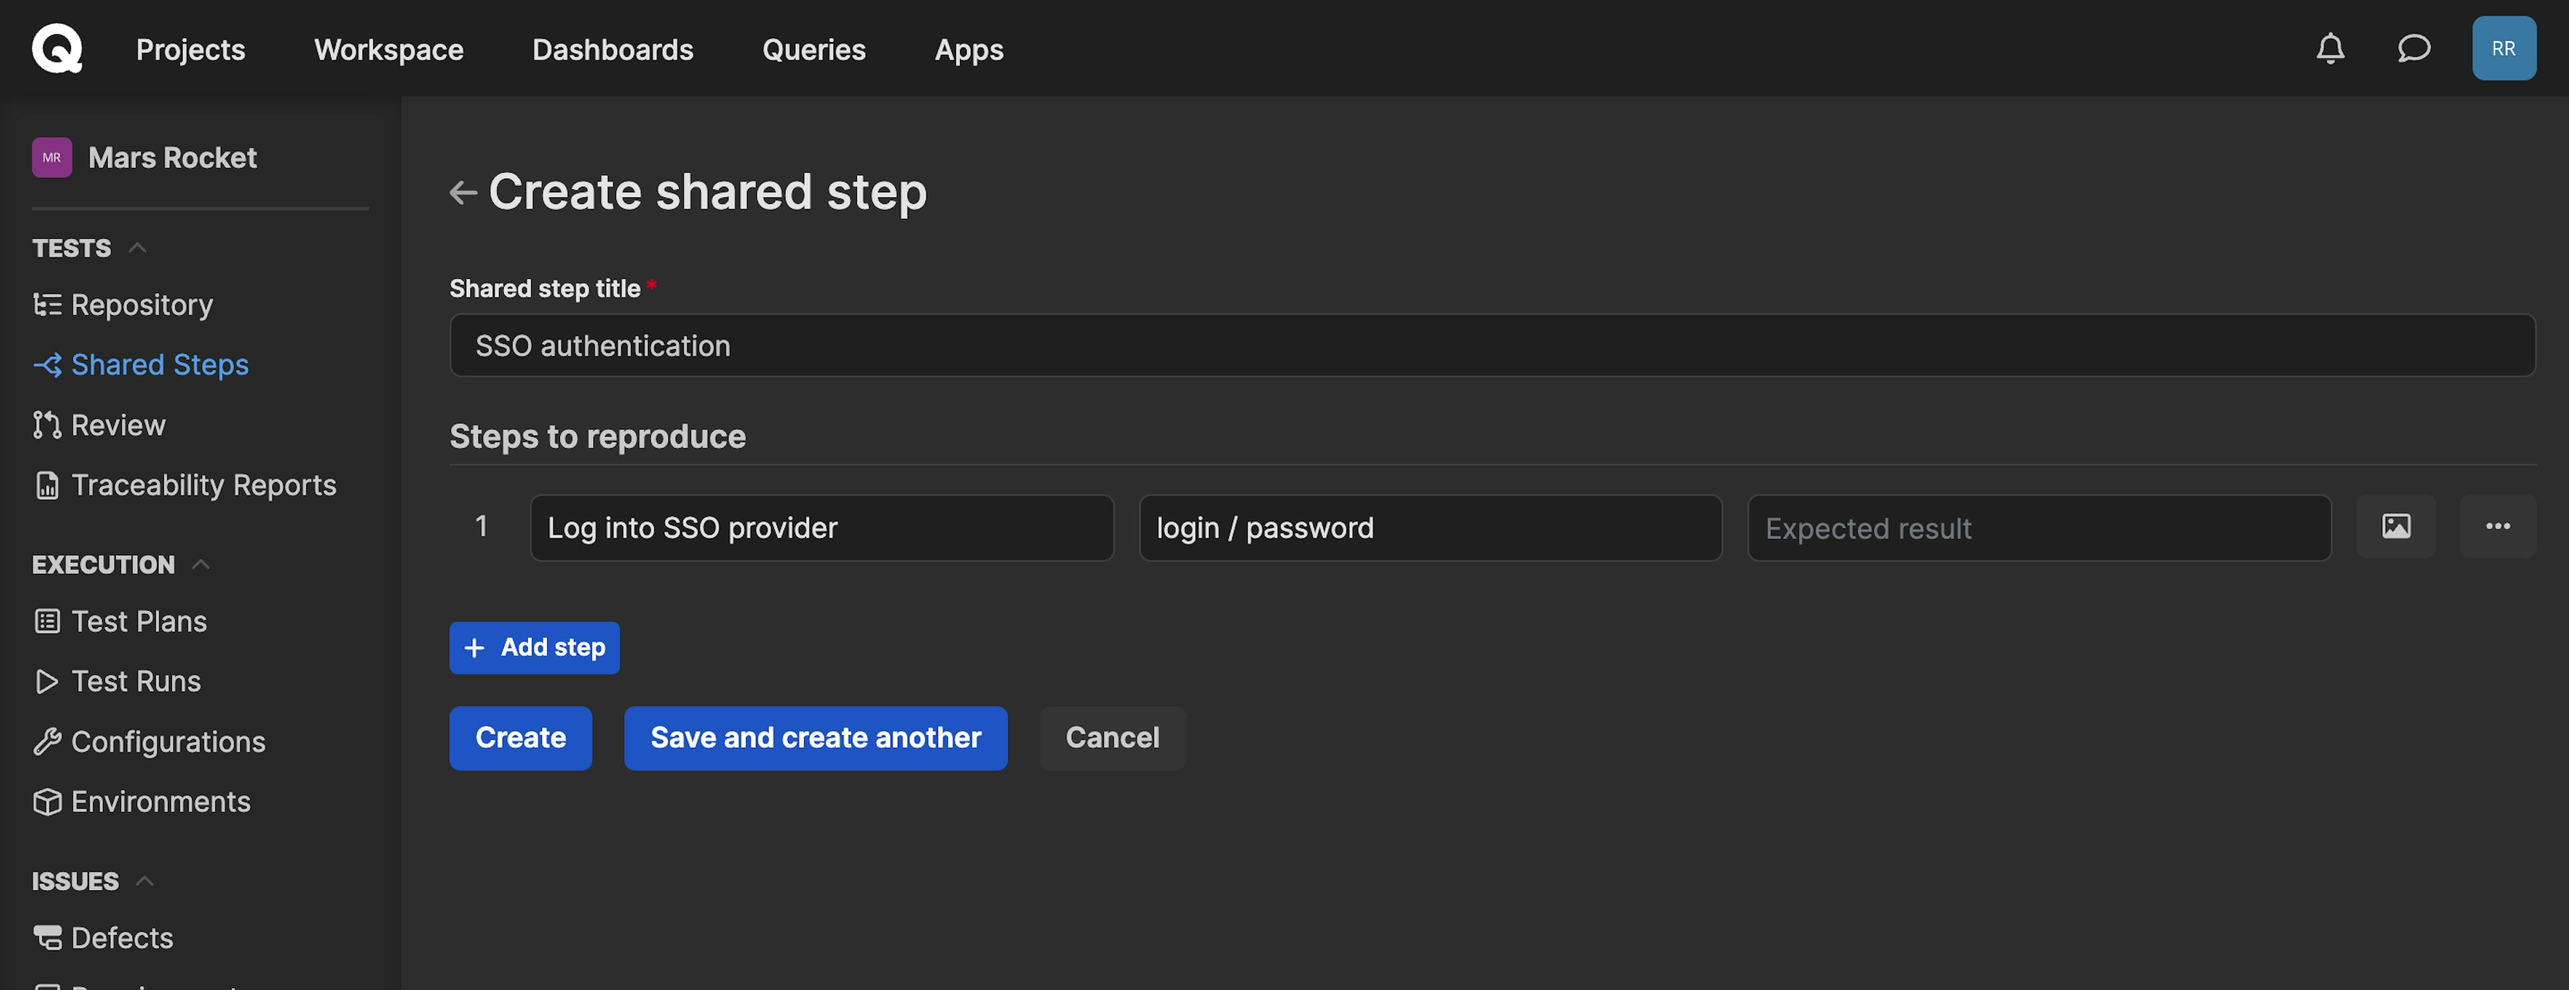Click the Test Runs play icon
The width and height of the screenshot is (2569, 990).
[47, 681]
